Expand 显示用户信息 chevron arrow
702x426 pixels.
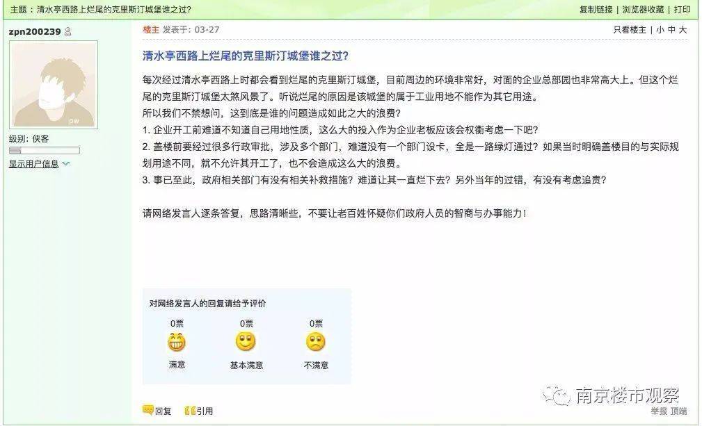click(x=66, y=163)
